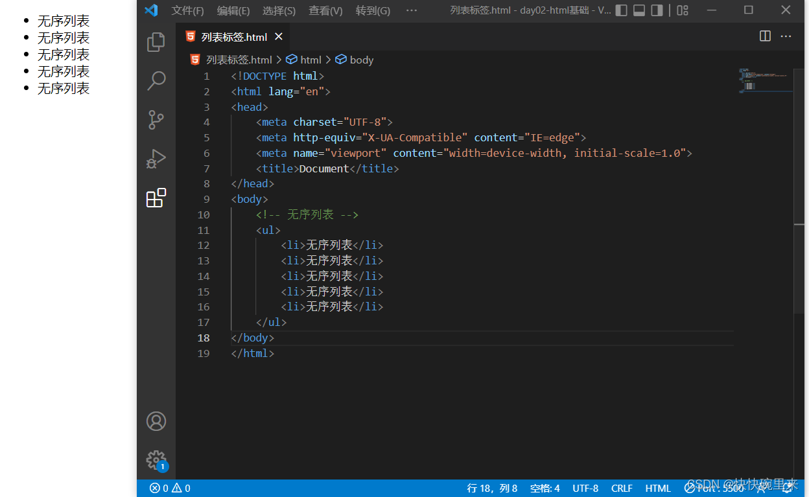Click the closing </body> tag
Image resolution: width=809 pixels, height=497 pixels.
pyautogui.click(x=253, y=338)
